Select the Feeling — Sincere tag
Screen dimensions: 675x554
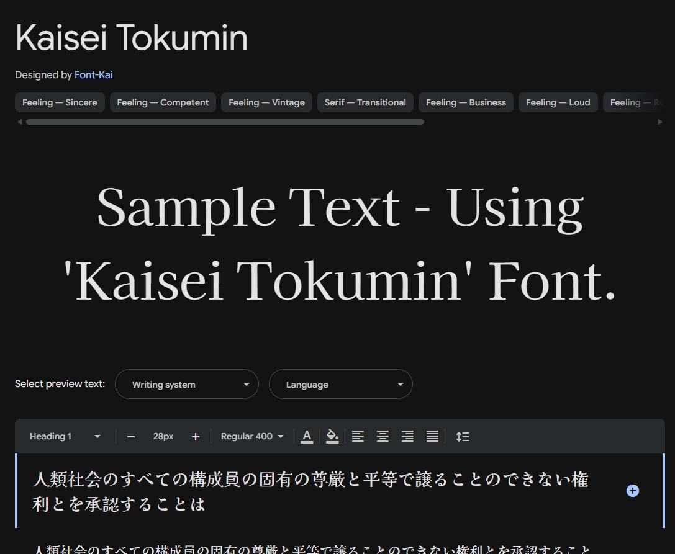click(60, 102)
